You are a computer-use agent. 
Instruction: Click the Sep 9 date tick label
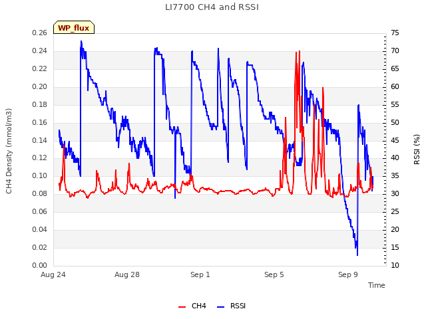point(347,274)
